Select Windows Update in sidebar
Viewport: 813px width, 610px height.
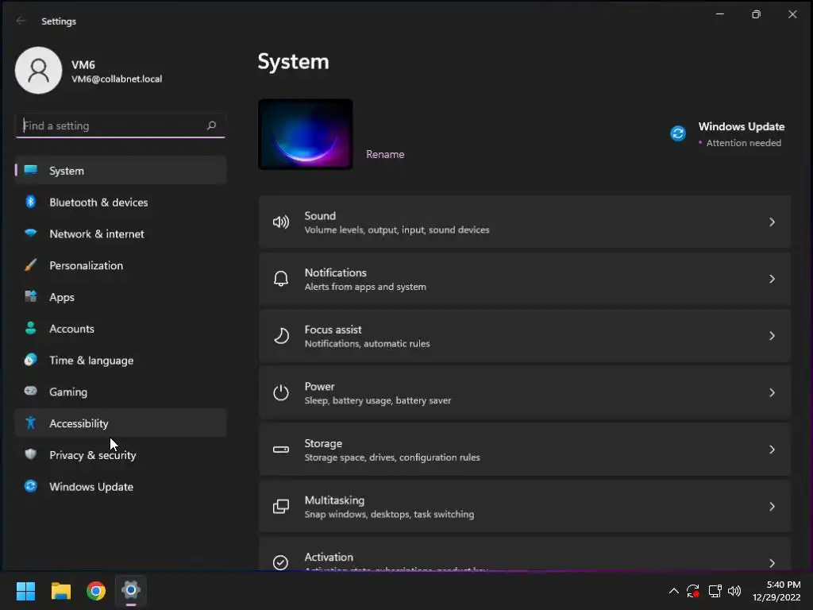coord(121,487)
